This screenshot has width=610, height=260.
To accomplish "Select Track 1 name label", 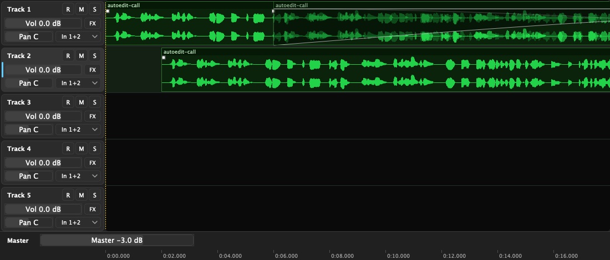I will pos(19,9).
